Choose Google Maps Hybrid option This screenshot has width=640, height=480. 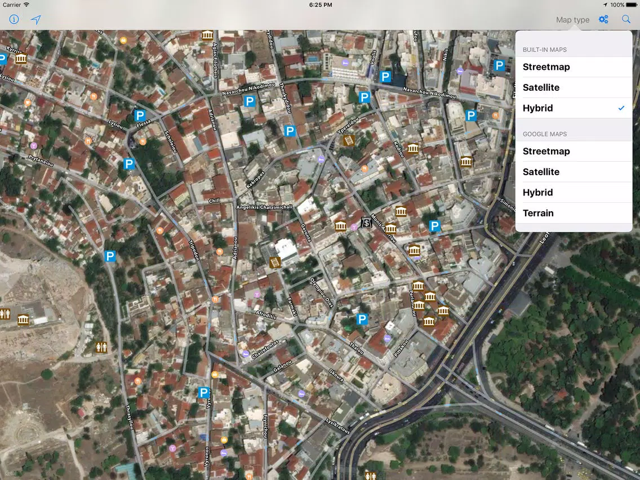pos(574,193)
